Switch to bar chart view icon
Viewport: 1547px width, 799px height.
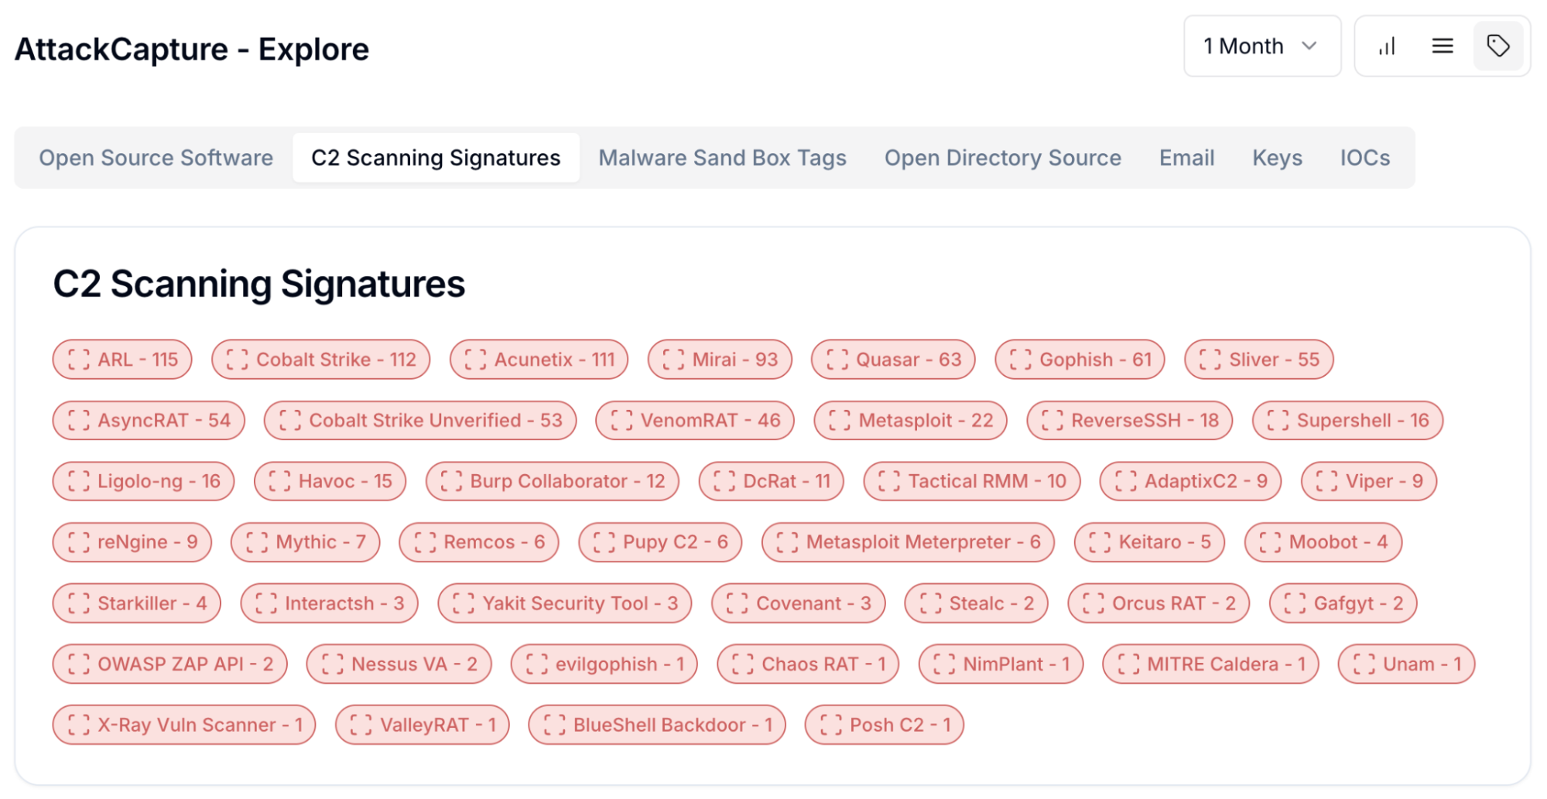pyautogui.click(x=1387, y=46)
